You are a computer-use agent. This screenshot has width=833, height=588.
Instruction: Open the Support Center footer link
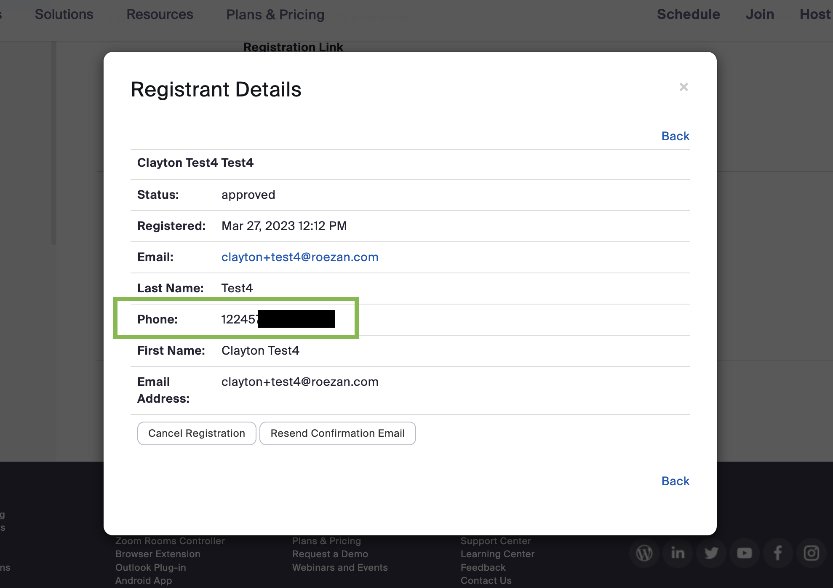pyautogui.click(x=495, y=541)
